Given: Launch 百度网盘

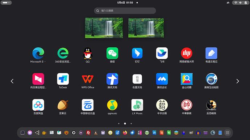Looking at the screenshot, I should click(x=38, y=105).
